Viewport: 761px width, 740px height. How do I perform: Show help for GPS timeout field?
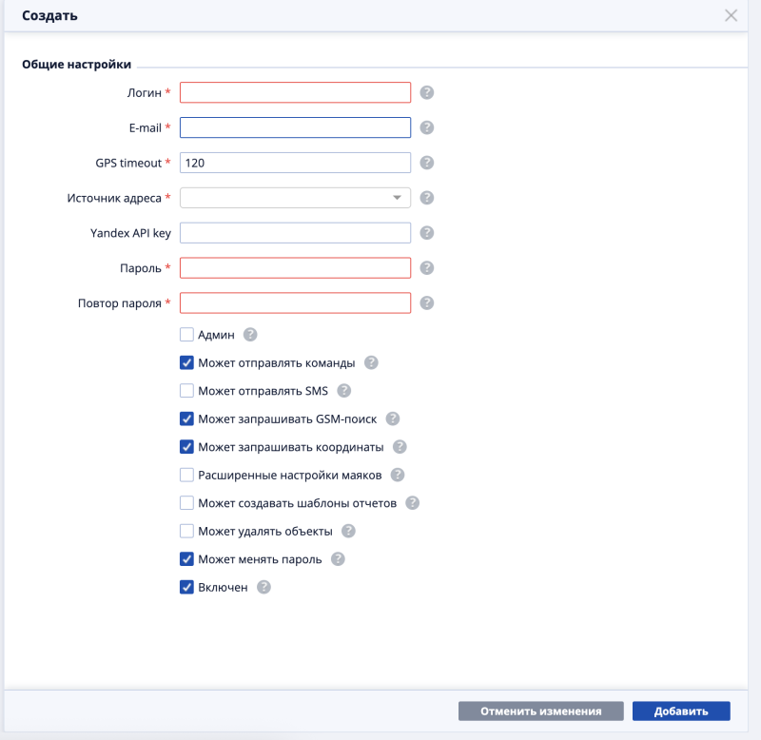tap(427, 163)
